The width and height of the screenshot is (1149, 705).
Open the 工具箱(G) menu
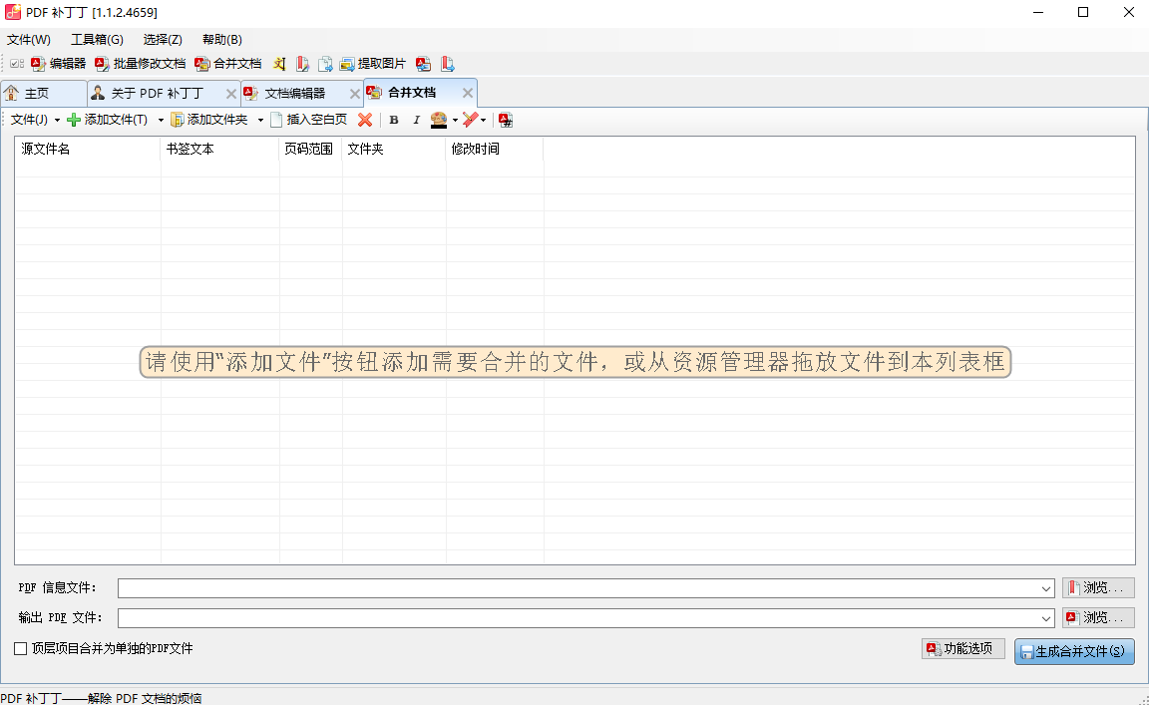click(97, 40)
